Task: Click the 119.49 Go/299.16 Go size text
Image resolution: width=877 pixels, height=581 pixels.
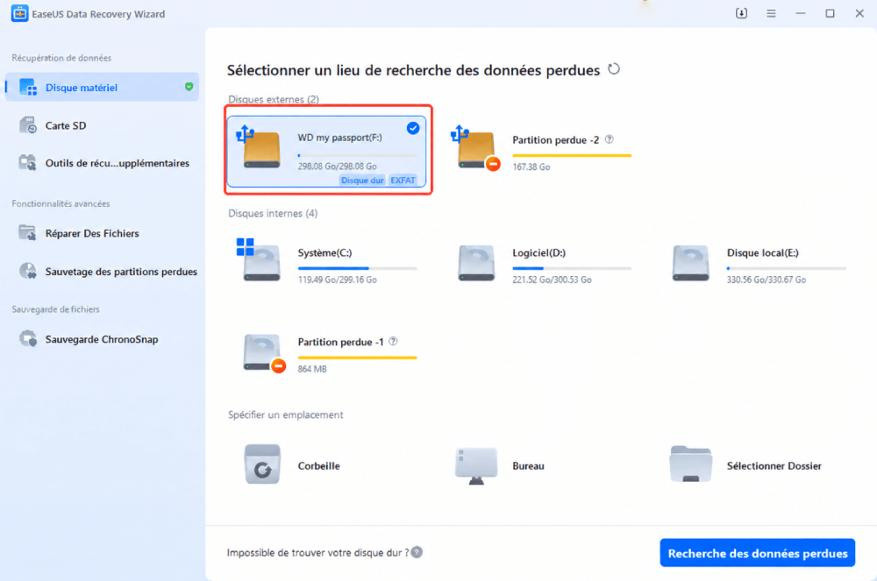Action: point(337,280)
